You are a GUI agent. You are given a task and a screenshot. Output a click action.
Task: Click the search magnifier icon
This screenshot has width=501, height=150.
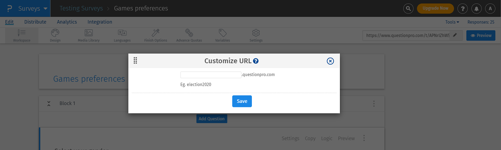coord(408,9)
